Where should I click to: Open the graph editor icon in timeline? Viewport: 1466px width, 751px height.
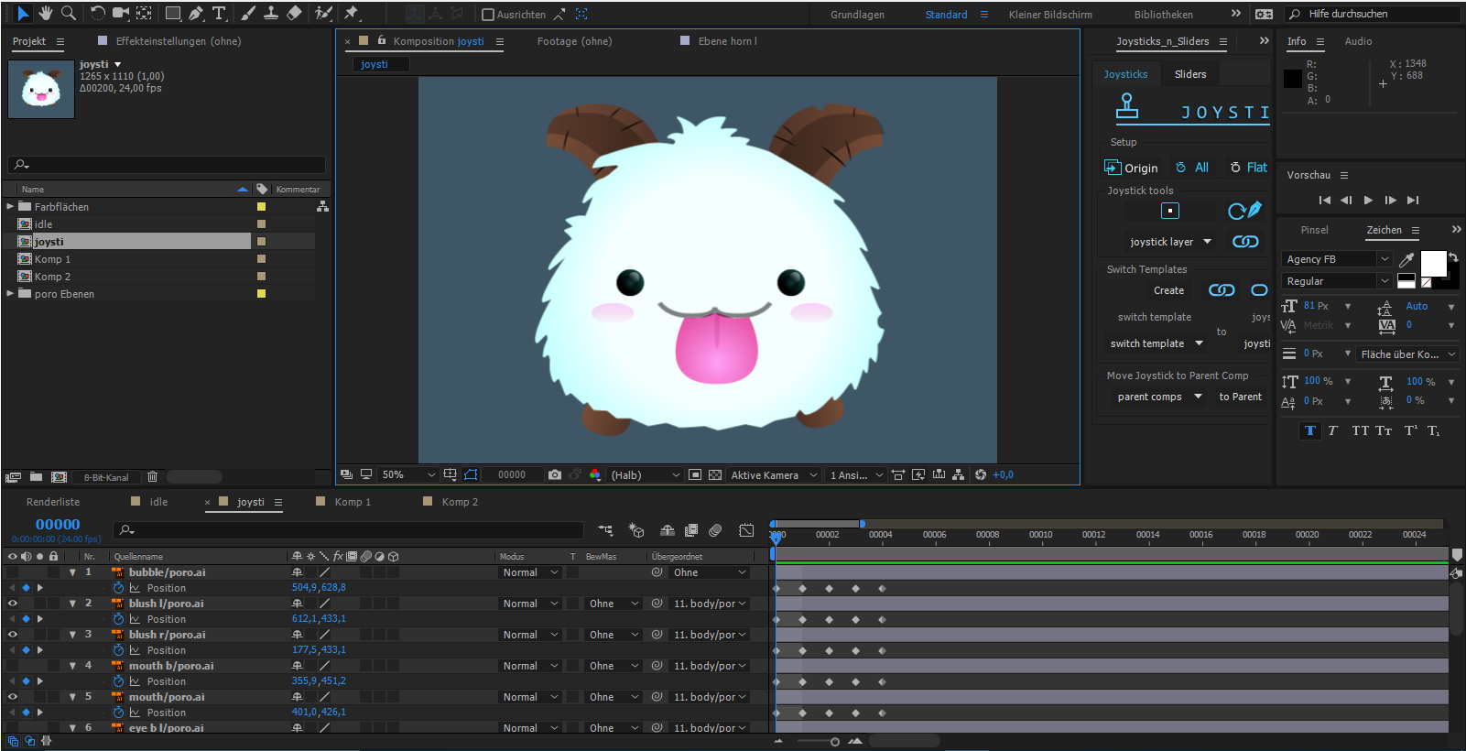(x=746, y=530)
